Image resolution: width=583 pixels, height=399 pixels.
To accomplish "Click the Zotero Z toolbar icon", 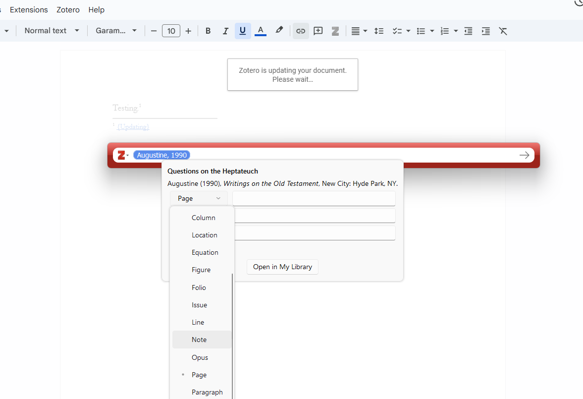I will (335, 31).
